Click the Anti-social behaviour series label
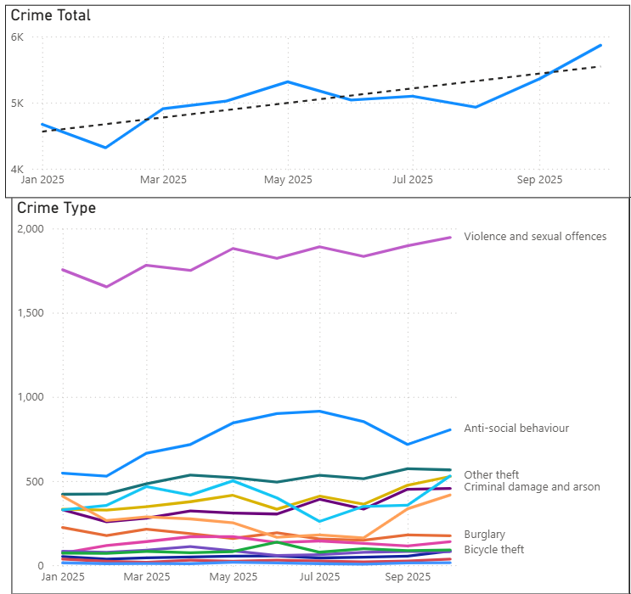The width and height of the screenshot is (631, 594). [516, 429]
